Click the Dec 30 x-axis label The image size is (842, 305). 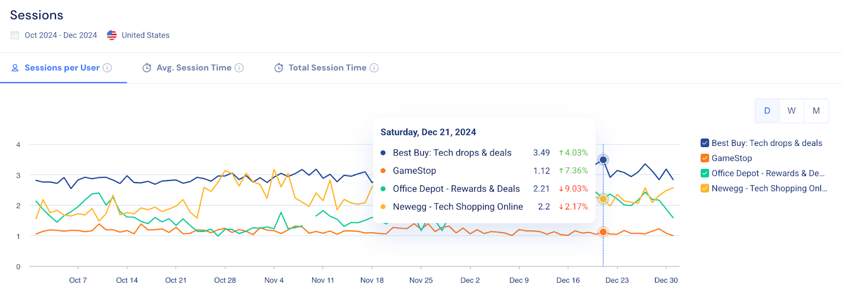pyautogui.click(x=666, y=280)
